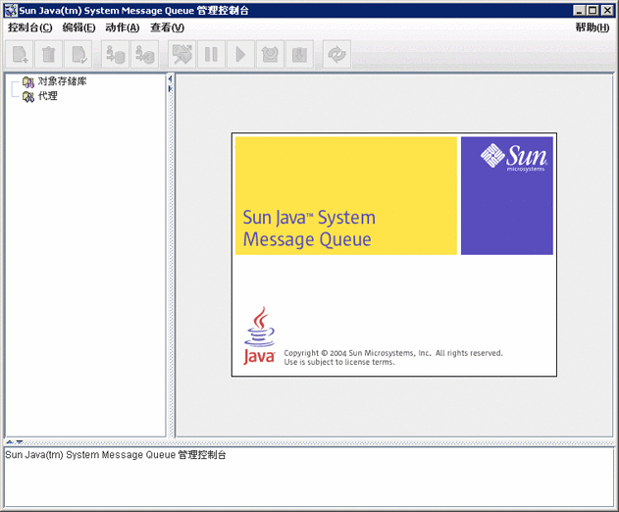Open Properties via document-with-checkmark icon

tap(78, 54)
